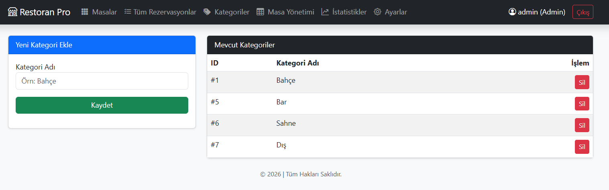Click the Kategoriler tag icon
The height and width of the screenshot is (190, 609).
tap(207, 12)
